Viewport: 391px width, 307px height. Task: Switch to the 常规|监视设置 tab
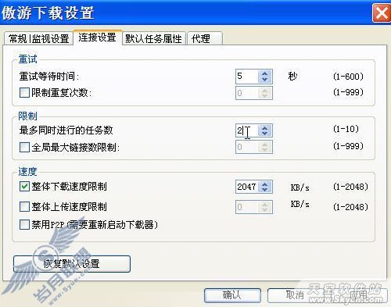(38, 39)
